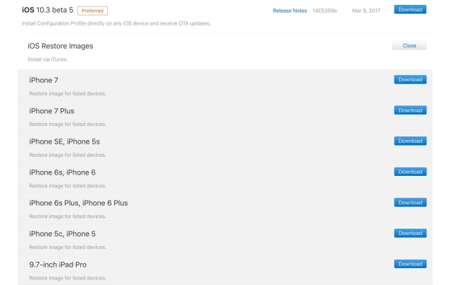The height and width of the screenshot is (285, 451).
Task: Select the 'iPhone 5c, iPhone 5' title
Action: [62, 234]
